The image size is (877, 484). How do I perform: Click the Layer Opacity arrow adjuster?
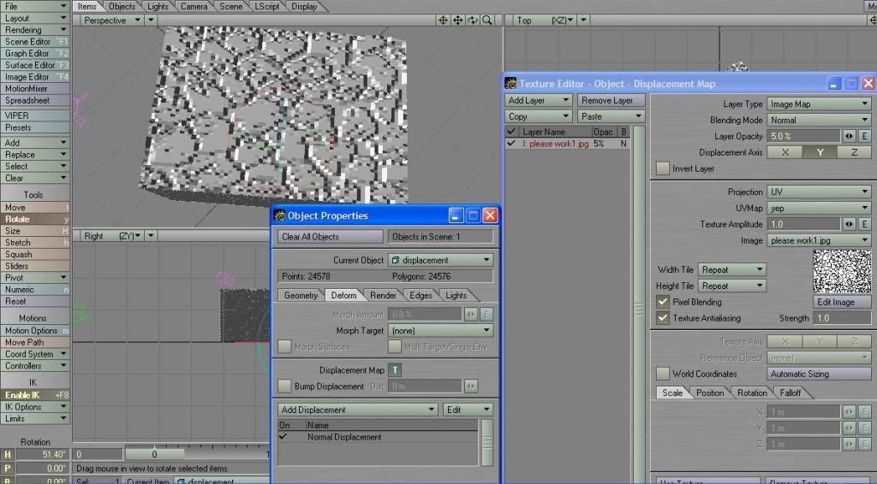pos(850,136)
